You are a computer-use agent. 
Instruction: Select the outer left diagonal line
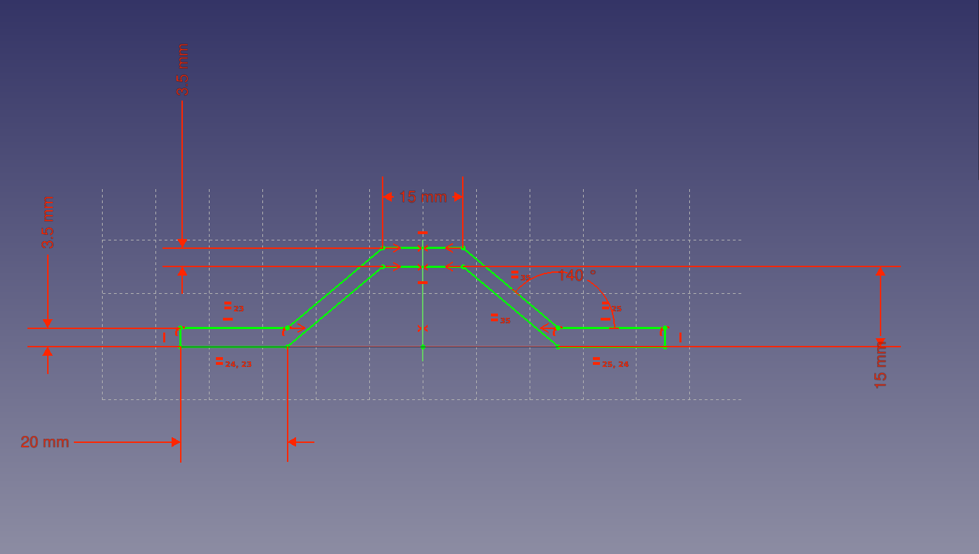pos(335,288)
